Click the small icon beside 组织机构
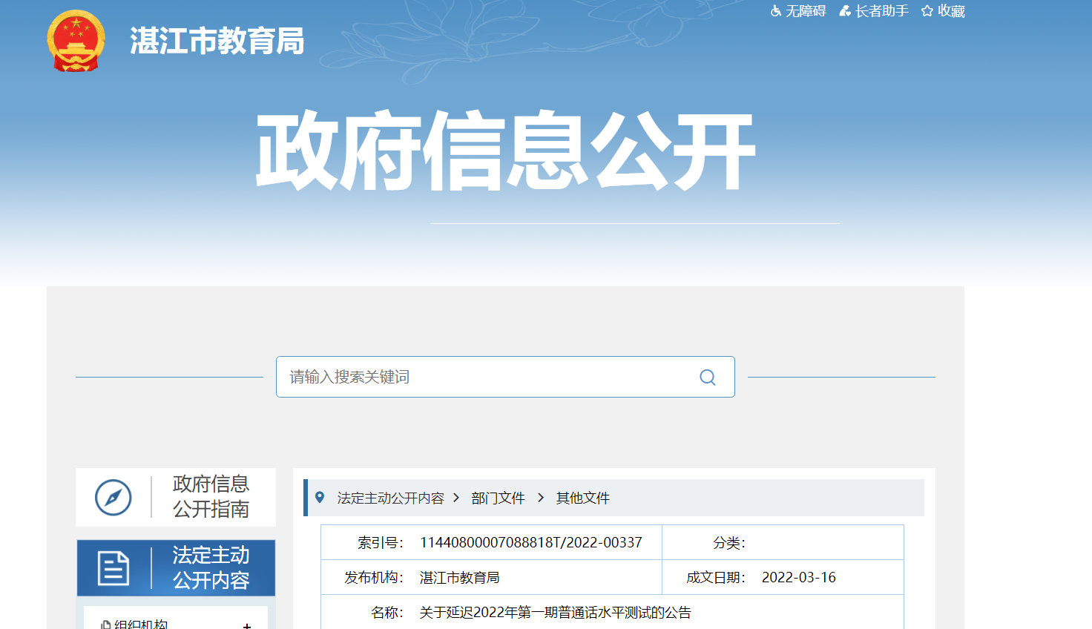 (105, 625)
